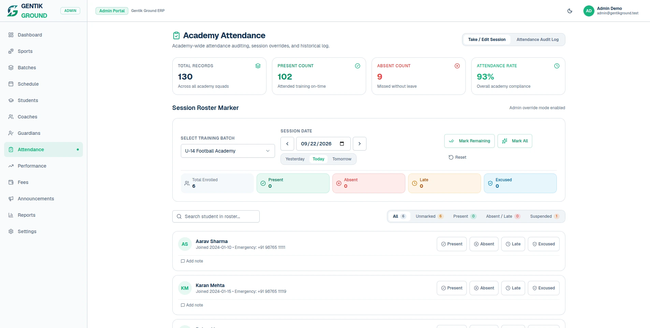Click the Excused summary card
The height and width of the screenshot is (328, 650).
click(x=520, y=183)
